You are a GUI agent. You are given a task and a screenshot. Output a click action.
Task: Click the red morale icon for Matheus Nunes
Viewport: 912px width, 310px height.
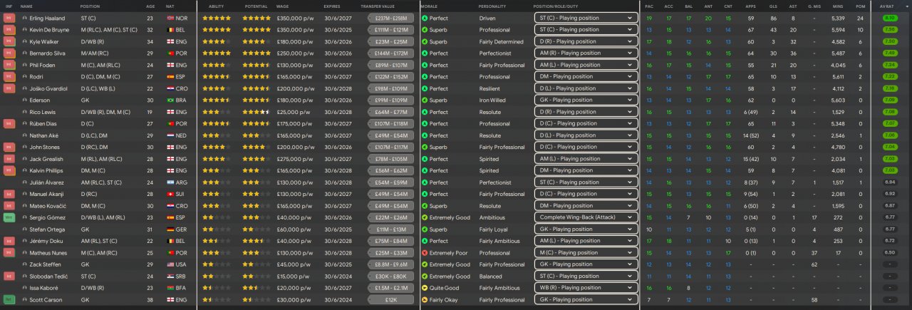click(x=425, y=252)
